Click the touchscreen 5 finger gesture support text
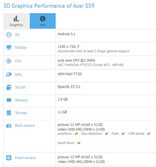Screen dimensions: 156x167 click(x=94, y=51)
